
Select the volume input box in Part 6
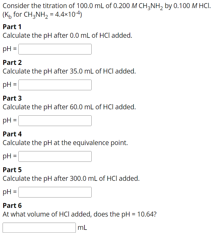click(39, 228)
